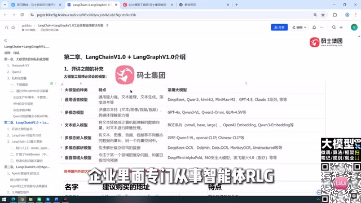Click the green table handle icon
361x203 pixels.
tap(51, 83)
